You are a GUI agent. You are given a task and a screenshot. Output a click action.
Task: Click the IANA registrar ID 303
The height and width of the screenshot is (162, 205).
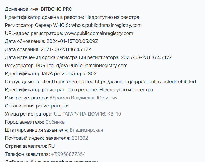point(92,74)
